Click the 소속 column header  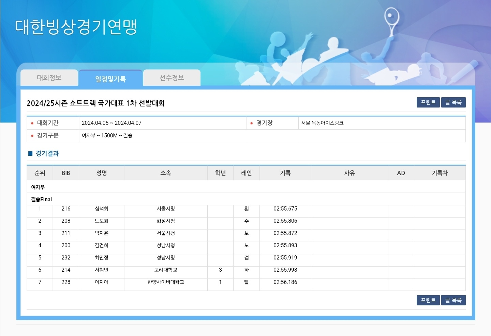pyautogui.click(x=166, y=173)
